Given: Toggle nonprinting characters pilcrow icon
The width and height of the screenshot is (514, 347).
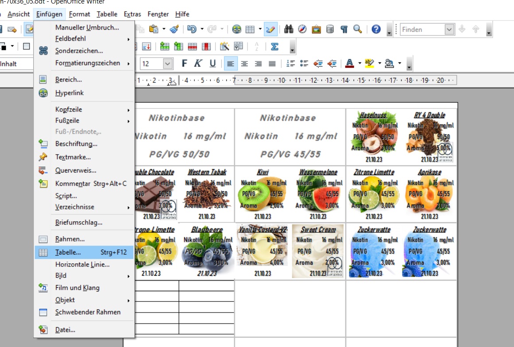Looking at the screenshot, I should [344, 30].
